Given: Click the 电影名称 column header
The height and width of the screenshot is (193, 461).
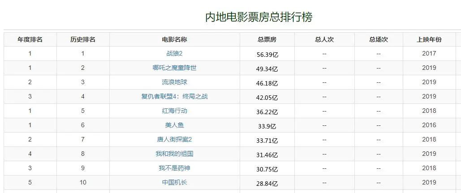Looking at the screenshot, I should click(x=174, y=40).
